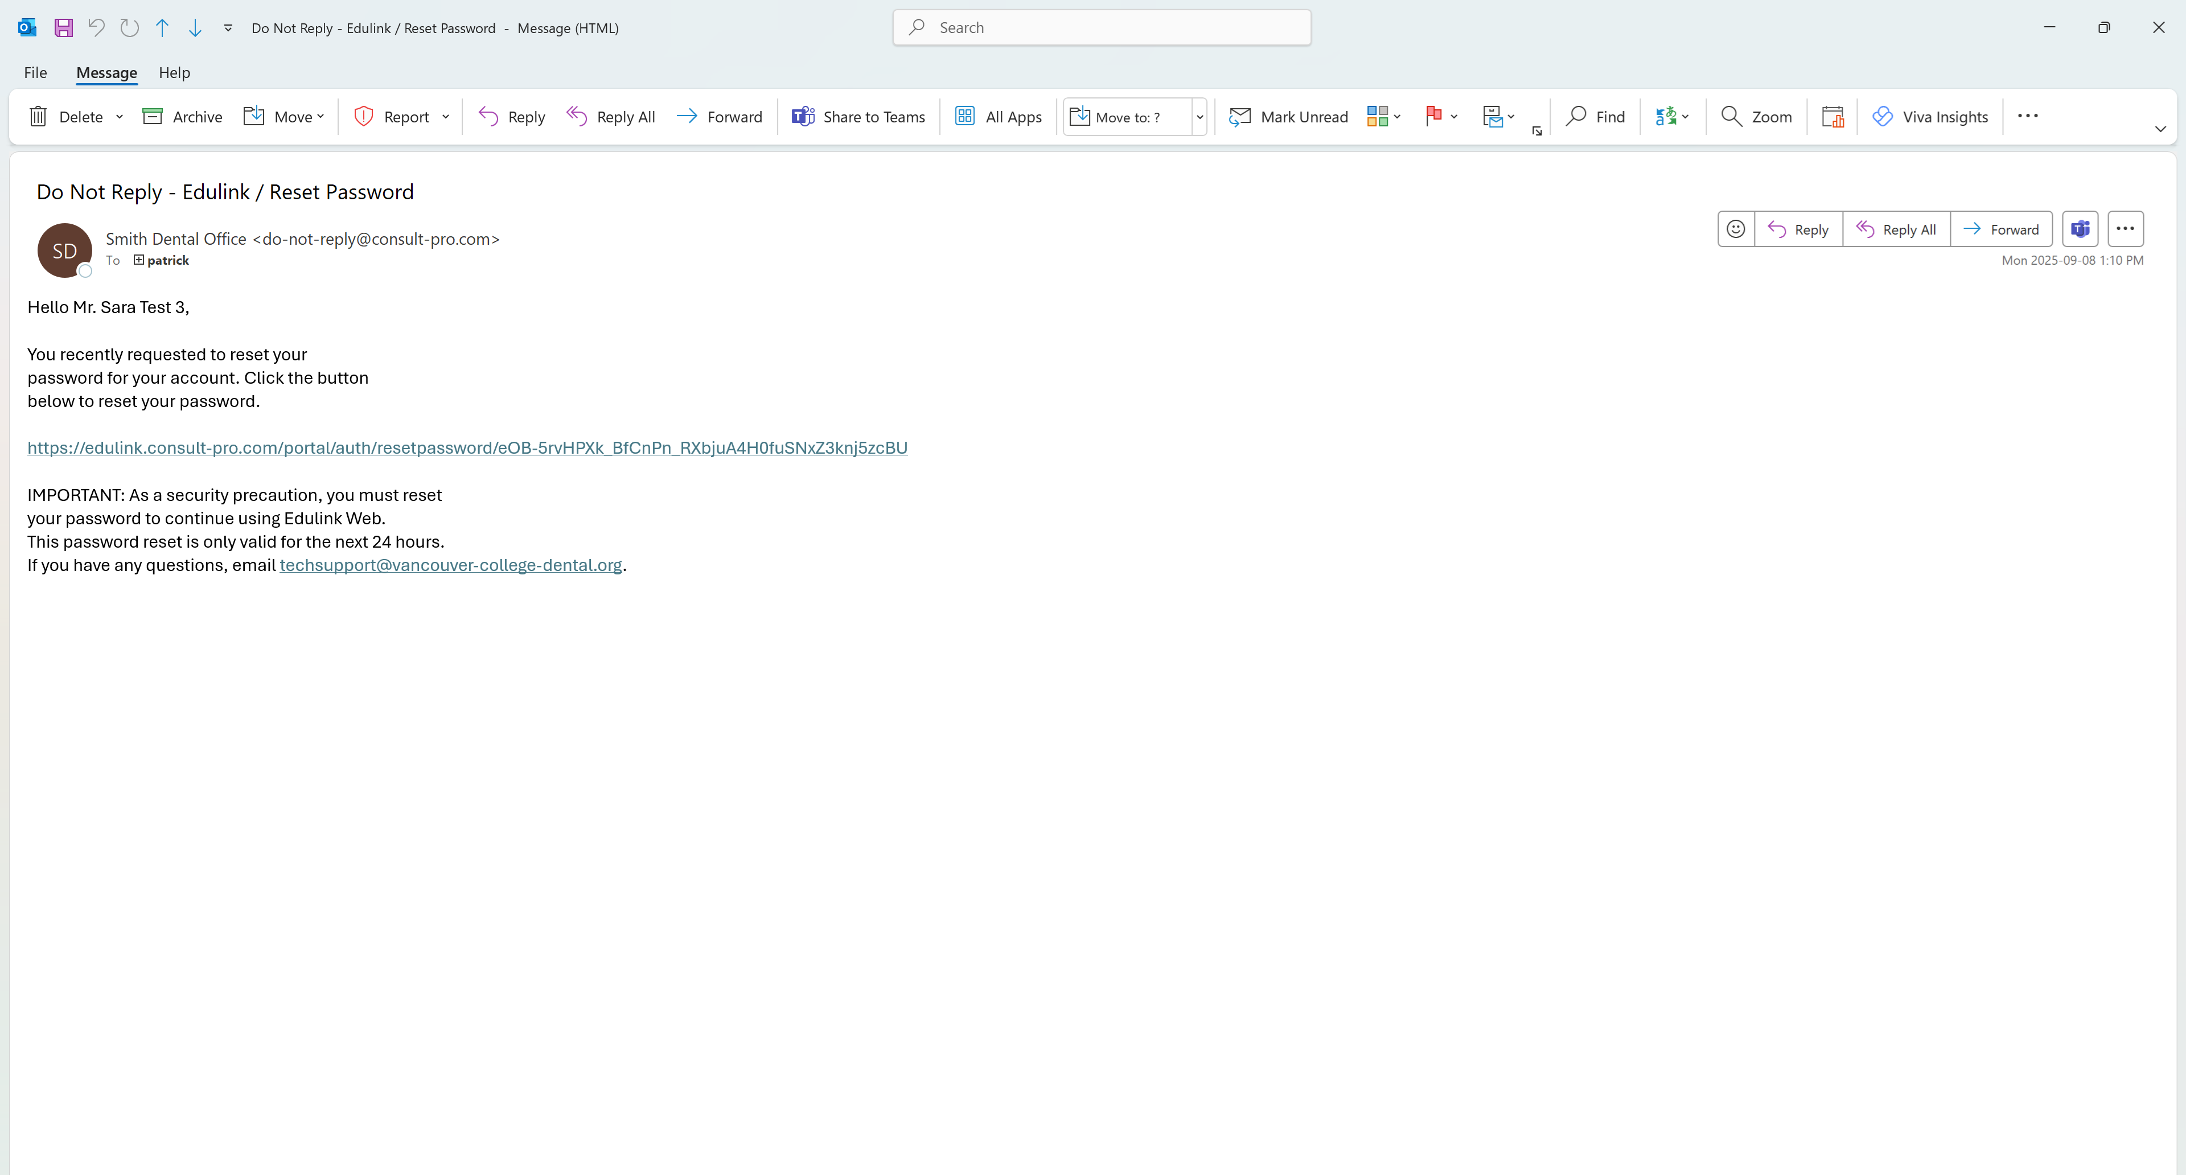Switch to the Message tab

[107, 72]
